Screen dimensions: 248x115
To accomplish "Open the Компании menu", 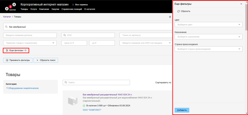I will [44, 9].
